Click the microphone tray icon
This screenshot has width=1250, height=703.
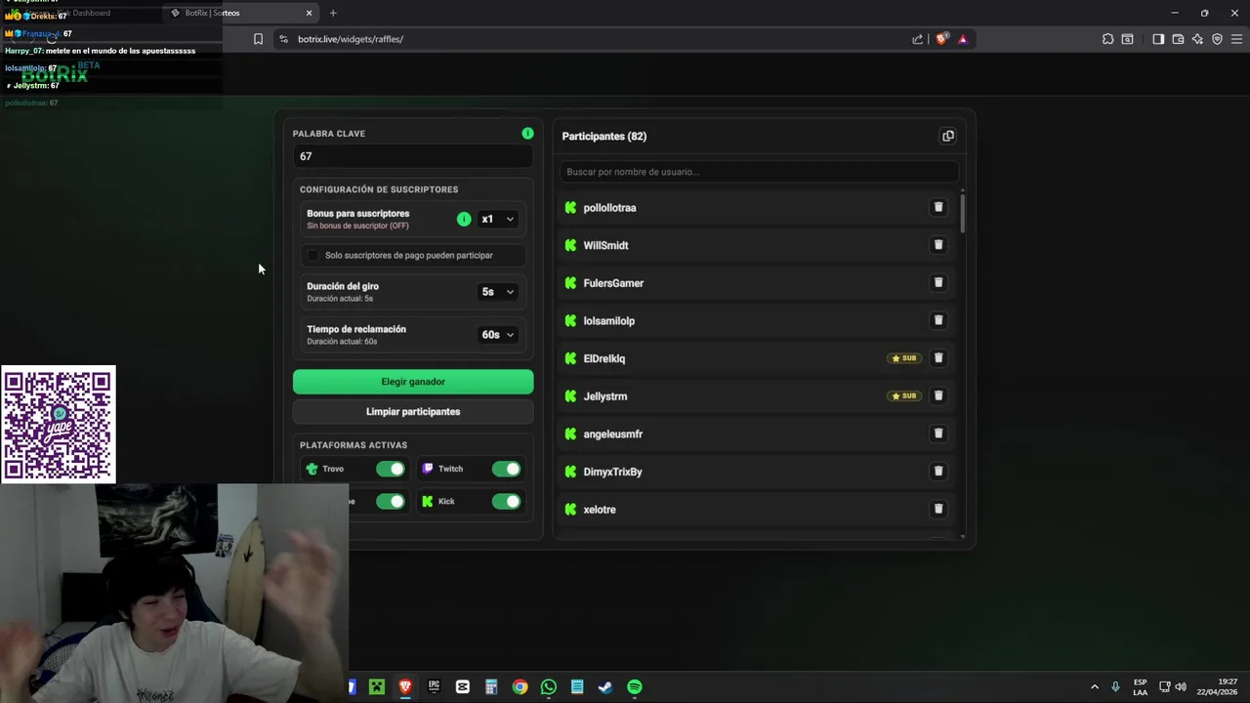coord(1115,686)
